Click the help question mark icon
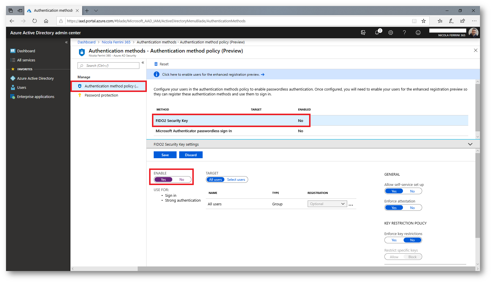This screenshot has width=492, height=283. (404, 33)
